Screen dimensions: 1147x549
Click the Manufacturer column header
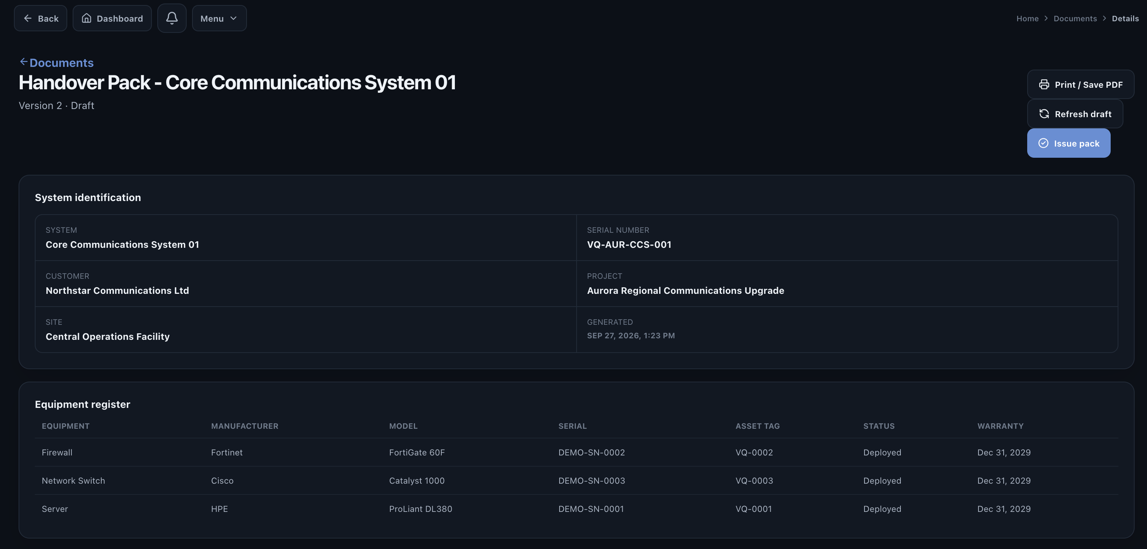click(245, 426)
